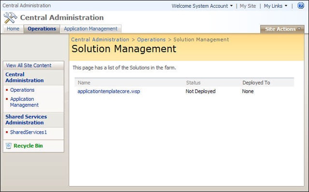Click Shared Services Administration sidebar heading

coord(26,120)
